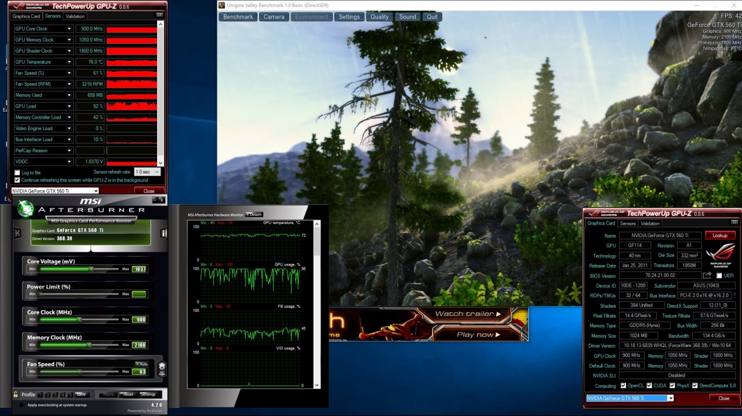This screenshot has height=416, width=742.
Task: Open GPU selector dropdown in Graphics Card window
Action: pyautogui.click(x=630, y=398)
